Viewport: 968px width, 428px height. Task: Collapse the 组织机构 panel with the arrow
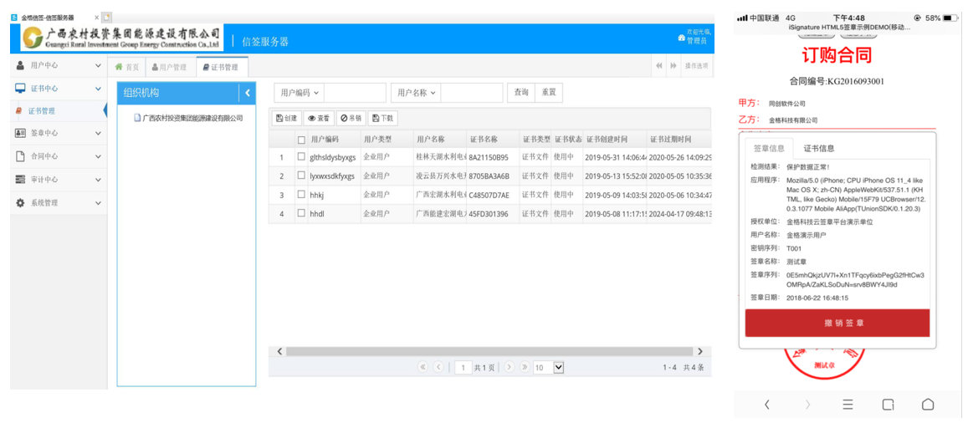click(247, 93)
